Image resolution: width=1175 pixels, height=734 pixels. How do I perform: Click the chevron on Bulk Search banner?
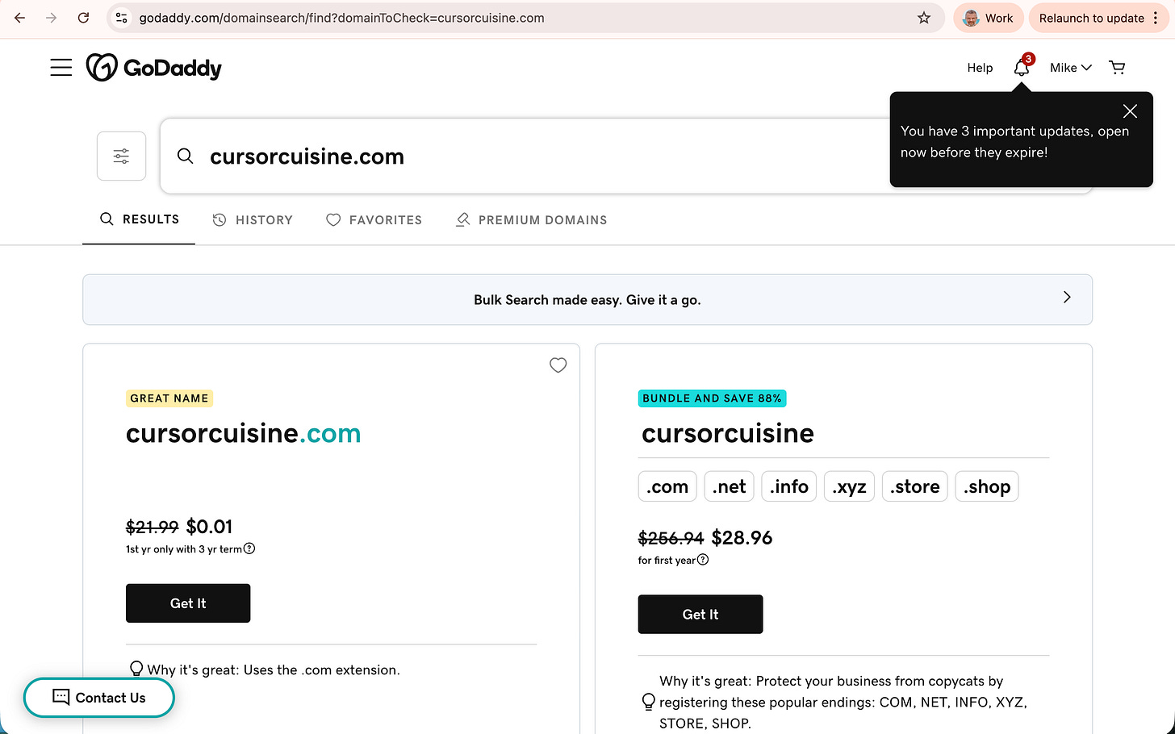click(1067, 297)
